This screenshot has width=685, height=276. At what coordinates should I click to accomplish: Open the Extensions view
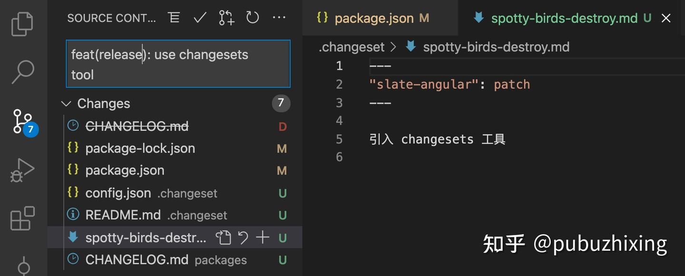tap(22, 219)
